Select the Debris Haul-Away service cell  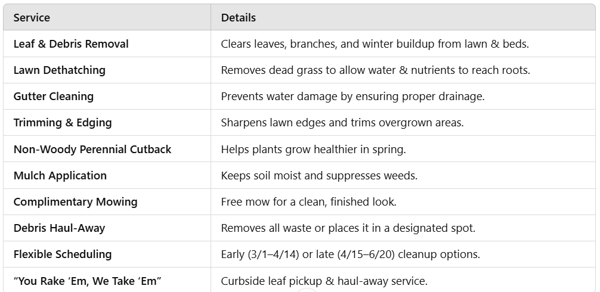107,228
